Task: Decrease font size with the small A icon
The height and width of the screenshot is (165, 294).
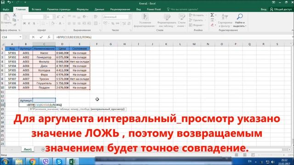Action: pyautogui.click(x=63, y=17)
